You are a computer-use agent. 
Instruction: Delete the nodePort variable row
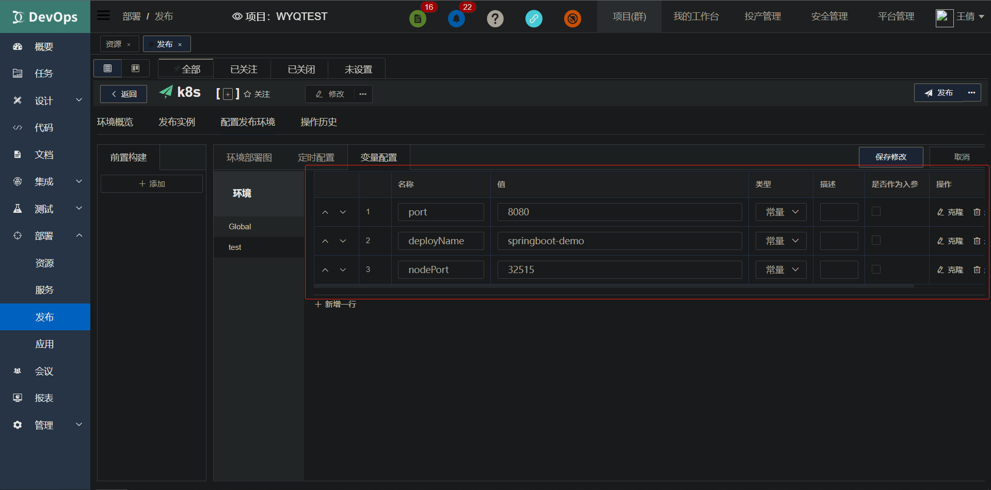(x=977, y=269)
